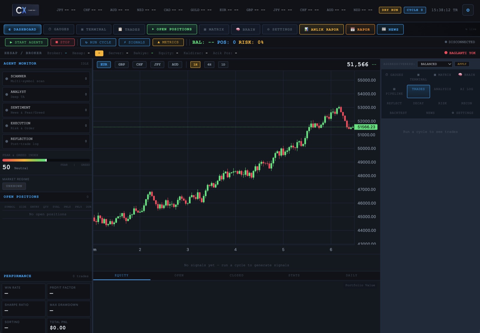Switch to the Gauges tab
This screenshot has height=333, width=480.
pyautogui.click(x=59, y=29)
